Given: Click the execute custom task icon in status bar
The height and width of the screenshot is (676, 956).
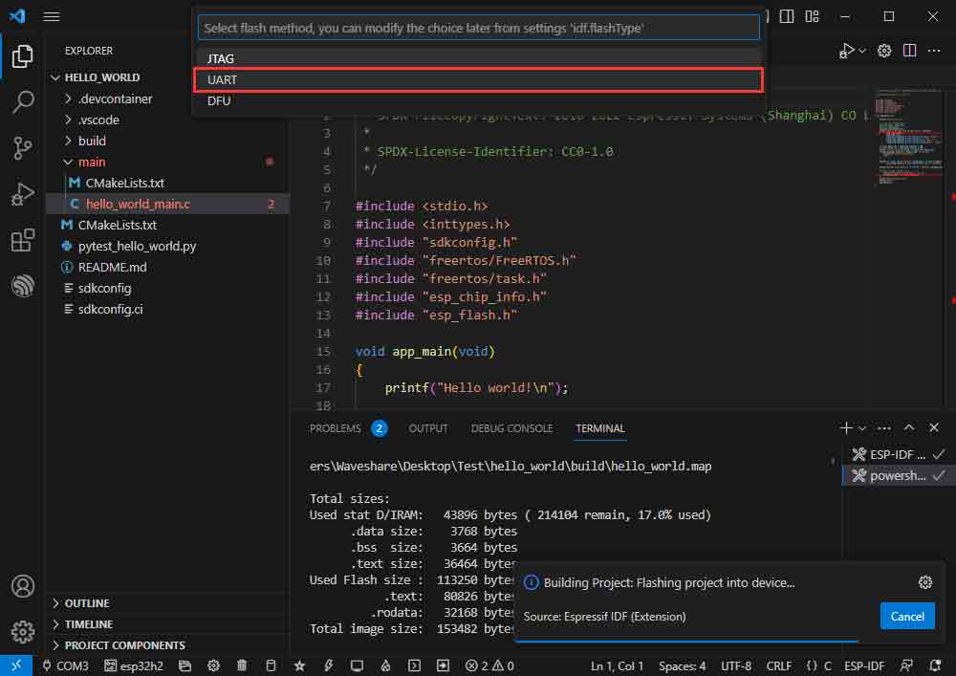Looking at the screenshot, I should tap(443, 665).
